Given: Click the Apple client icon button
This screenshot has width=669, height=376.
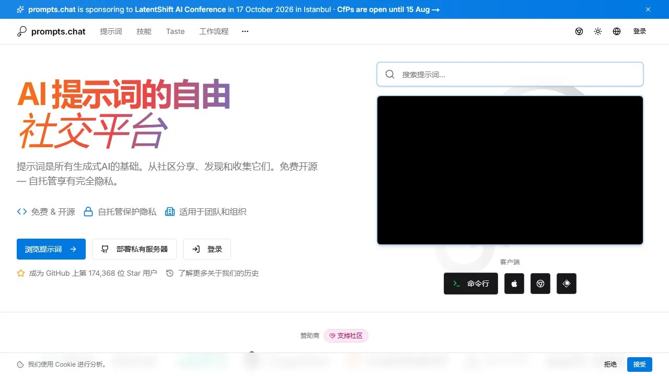Looking at the screenshot, I should pyautogui.click(x=514, y=284).
